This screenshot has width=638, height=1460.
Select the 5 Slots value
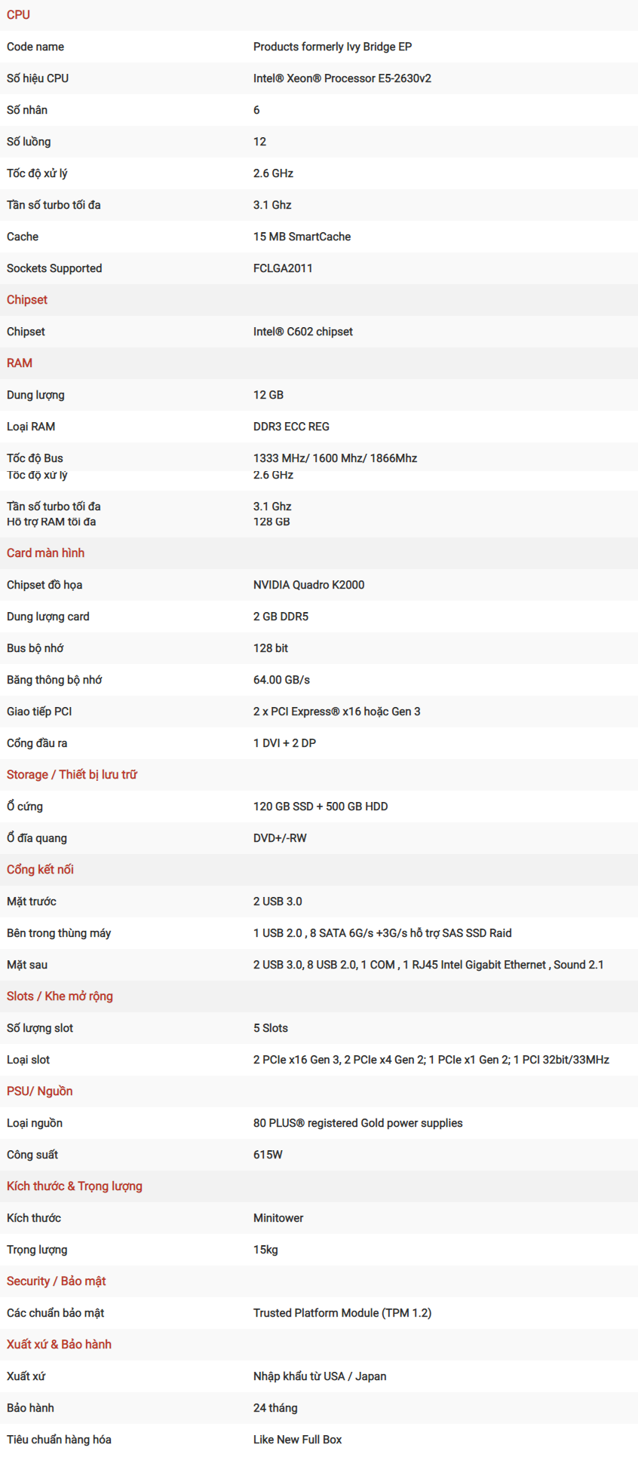click(x=271, y=1028)
